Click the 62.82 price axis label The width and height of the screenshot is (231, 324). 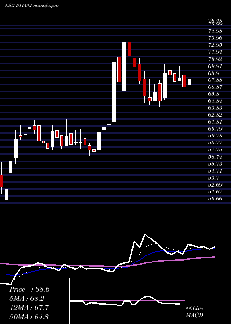pyautogui.click(x=215, y=115)
